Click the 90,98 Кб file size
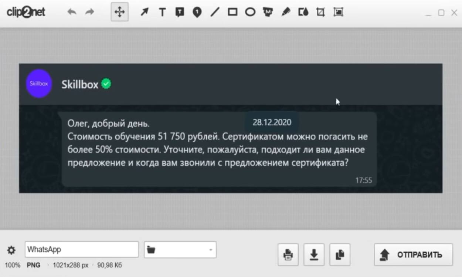This screenshot has width=462, height=277. pyautogui.click(x=109, y=265)
